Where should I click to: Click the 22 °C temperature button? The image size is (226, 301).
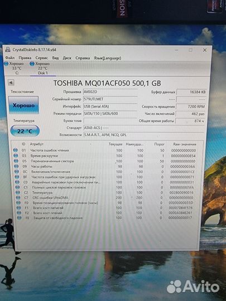[x=25, y=131]
